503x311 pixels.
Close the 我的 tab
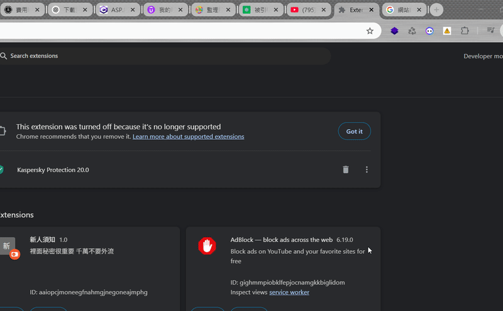click(x=180, y=10)
